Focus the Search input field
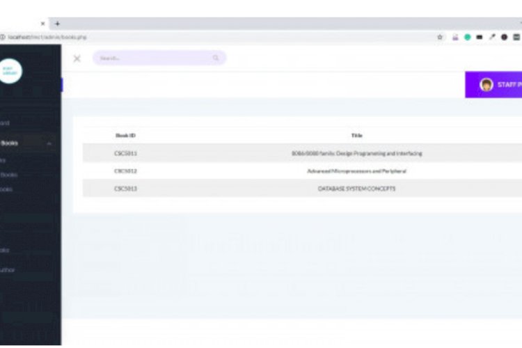Viewport: 522px width, 348px height. (x=159, y=58)
